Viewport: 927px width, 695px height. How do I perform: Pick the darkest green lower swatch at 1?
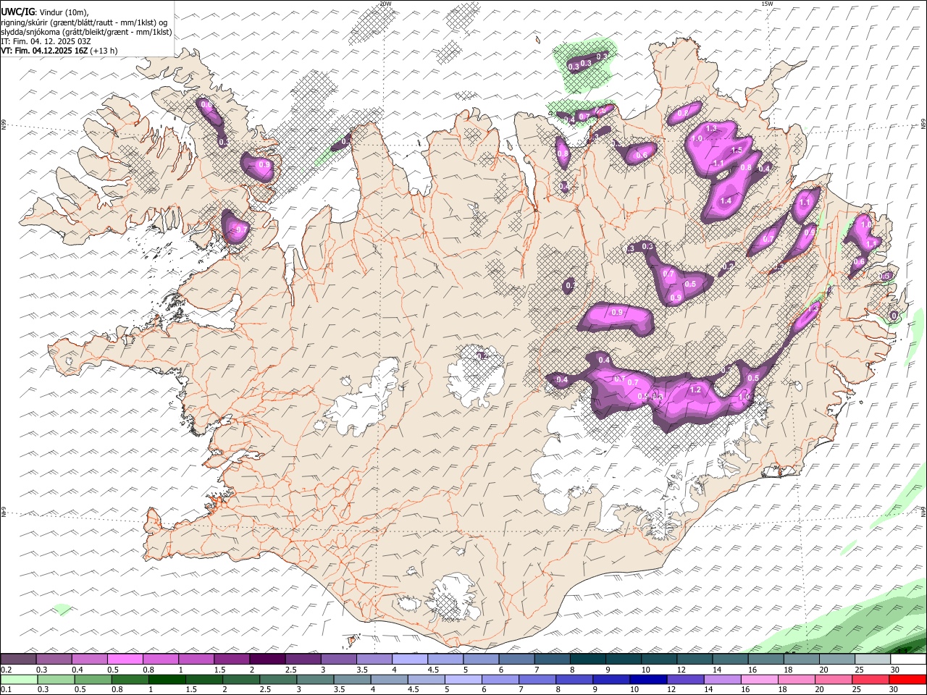167,680
